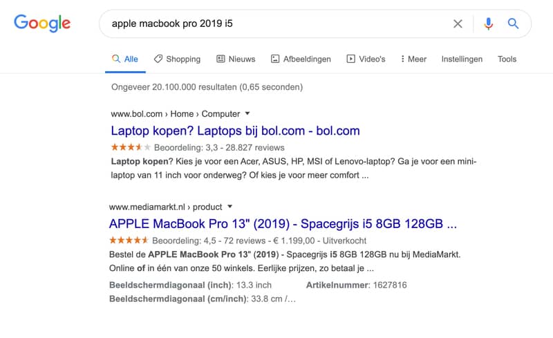Click the bol.com snippet about Acer, ASUS, HP
The height and width of the screenshot is (338, 553).
click(293, 168)
